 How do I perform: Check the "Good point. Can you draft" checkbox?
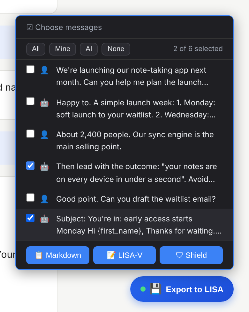pos(30,197)
